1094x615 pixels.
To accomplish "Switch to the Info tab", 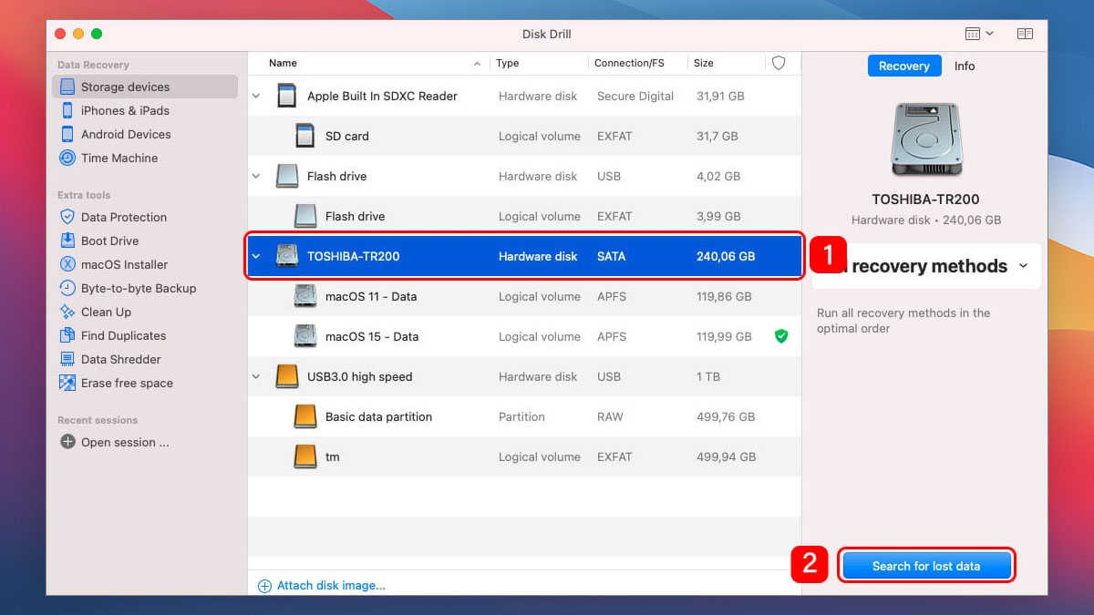I will [965, 66].
